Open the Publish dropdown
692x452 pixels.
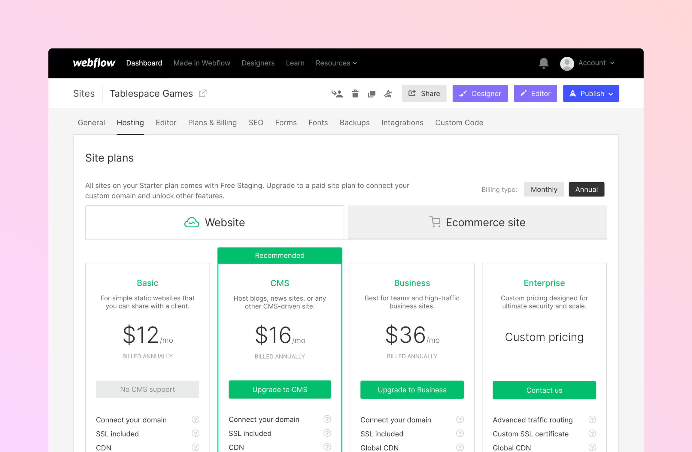pyautogui.click(x=591, y=94)
